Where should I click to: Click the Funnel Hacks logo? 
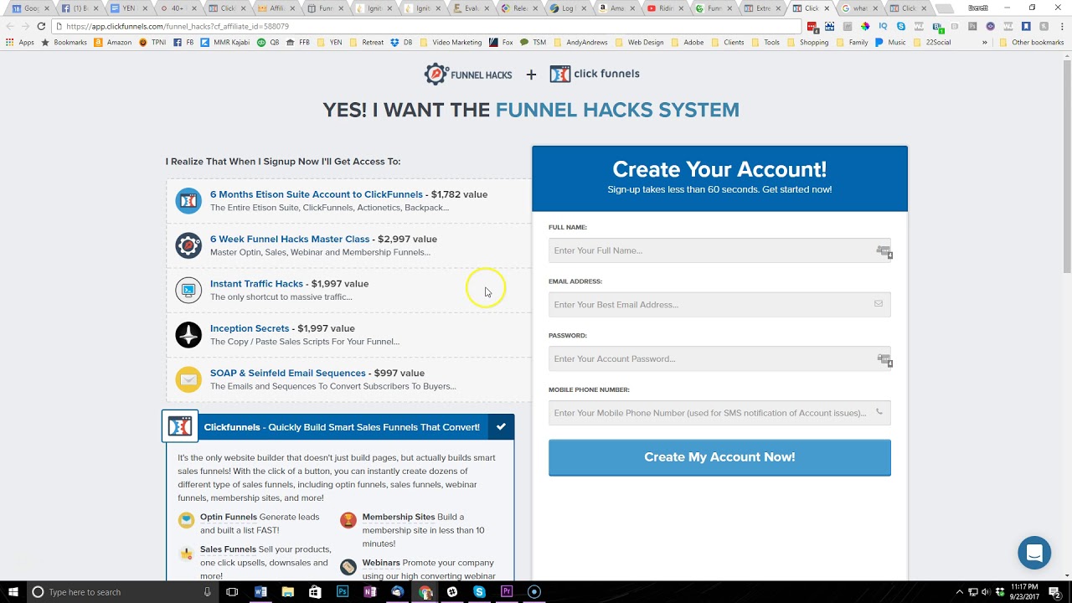coord(468,74)
